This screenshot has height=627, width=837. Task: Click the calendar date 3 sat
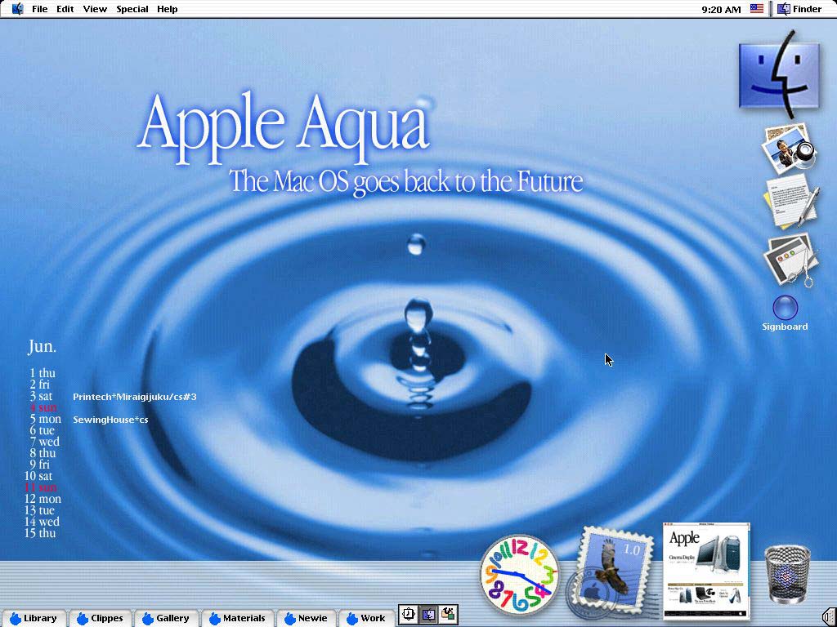tap(41, 396)
